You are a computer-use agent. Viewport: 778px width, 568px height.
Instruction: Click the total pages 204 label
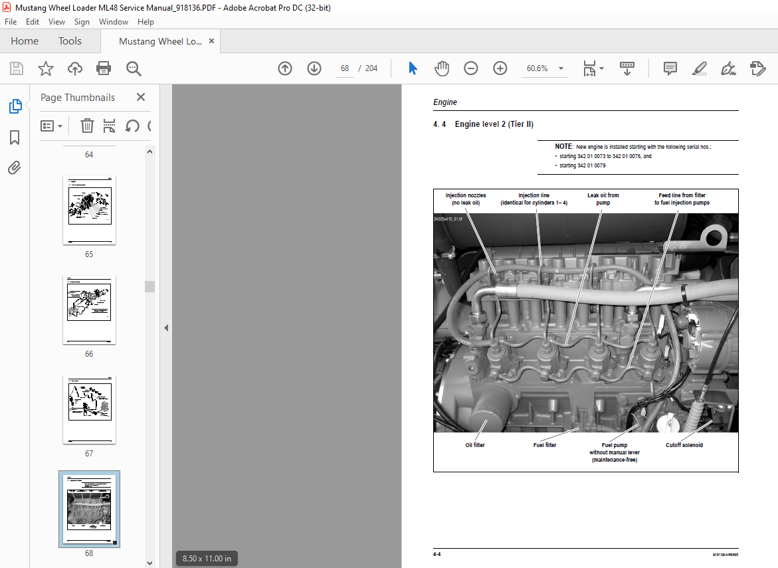coord(371,68)
